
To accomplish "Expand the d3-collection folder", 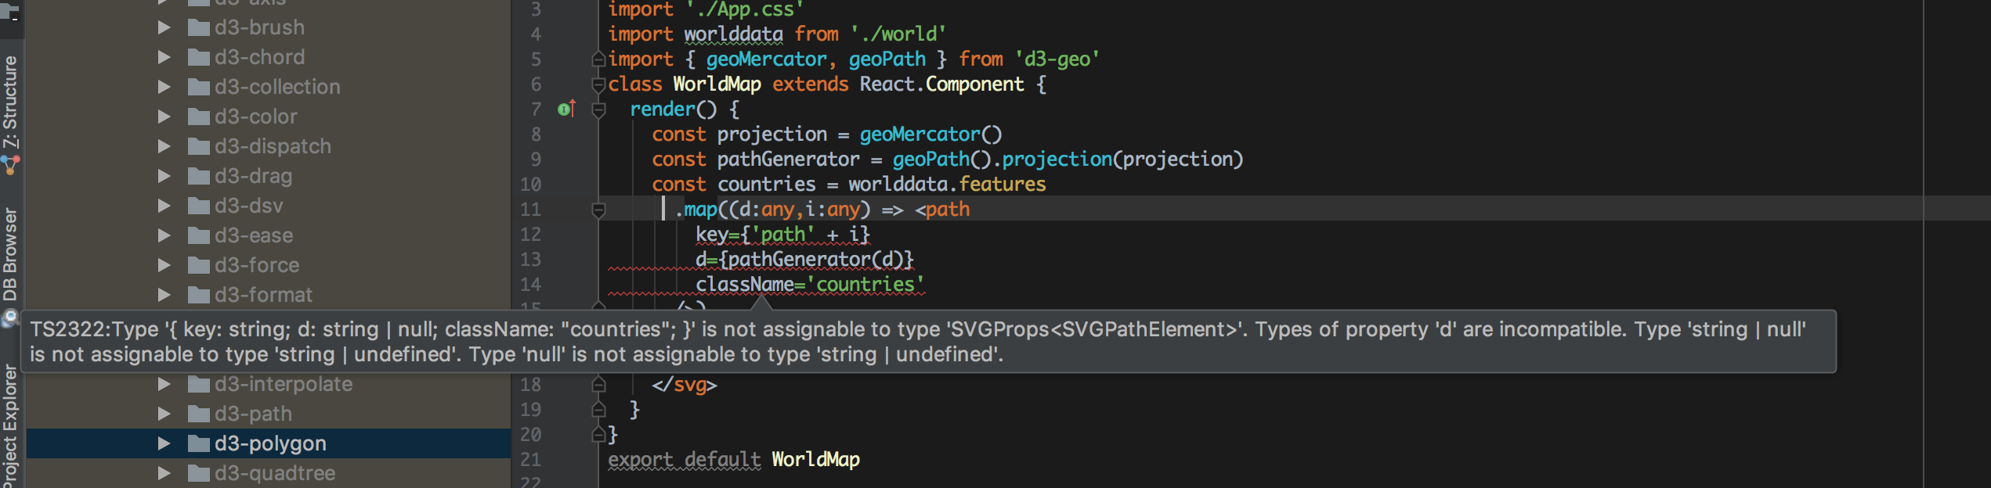I will coord(164,87).
